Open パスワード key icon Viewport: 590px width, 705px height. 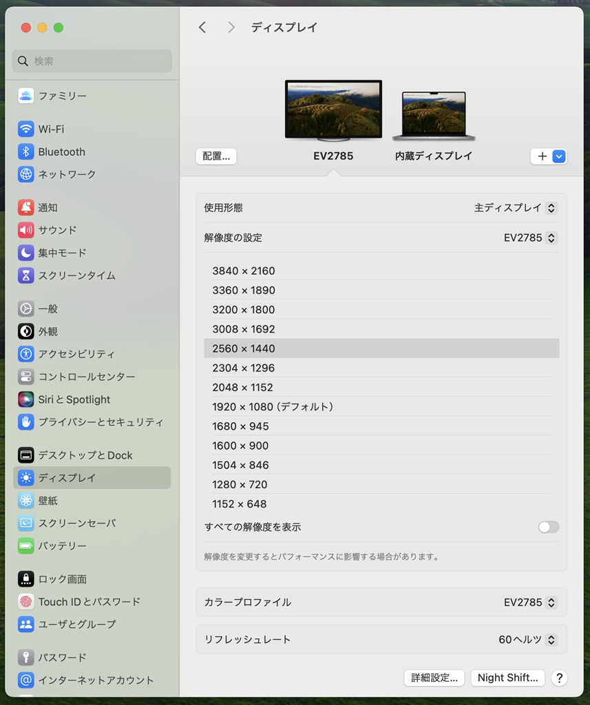[26, 657]
